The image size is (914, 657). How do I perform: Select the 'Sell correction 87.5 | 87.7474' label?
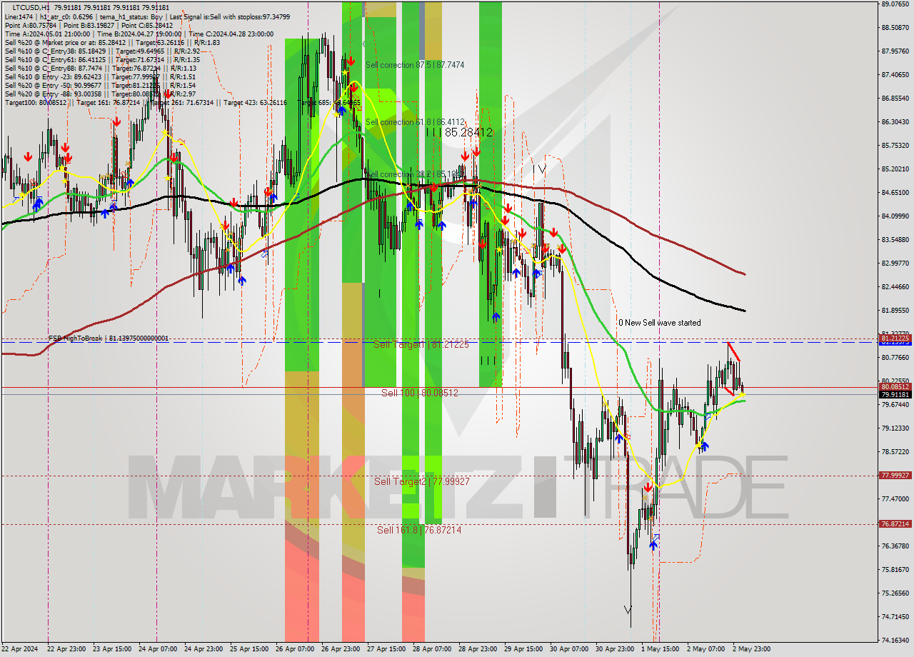[415, 65]
